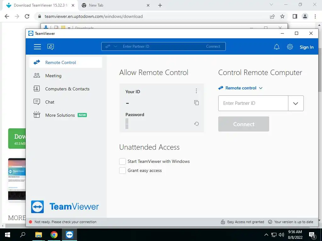Toggle Chrome side panel icon

point(295,16)
